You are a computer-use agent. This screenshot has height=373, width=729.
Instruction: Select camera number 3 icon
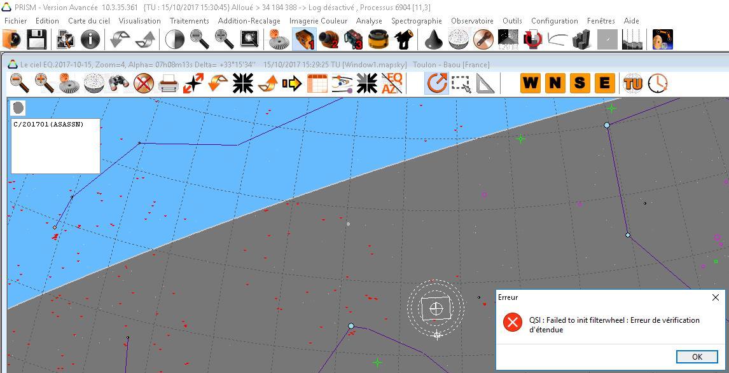(x=353, y=40)
